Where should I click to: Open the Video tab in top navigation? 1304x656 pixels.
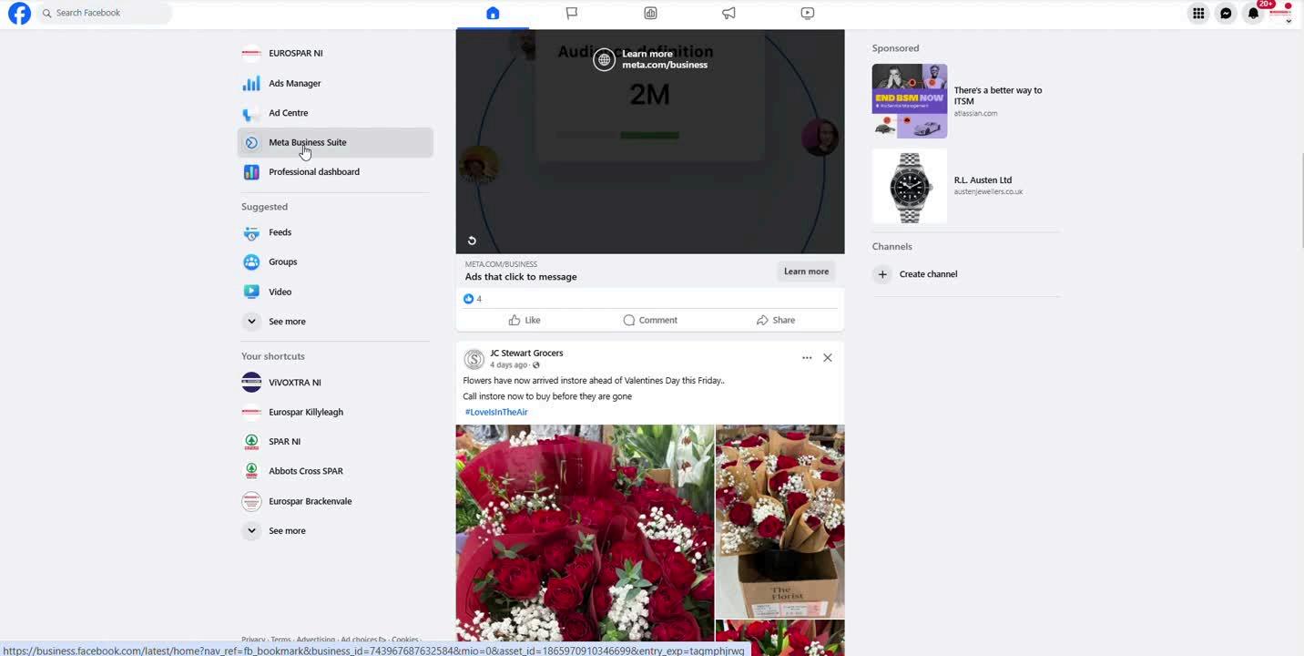808,13
